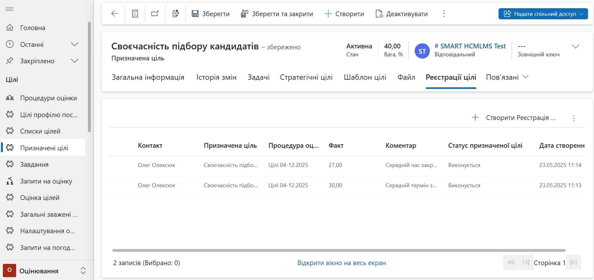Click the clock icon for Останні

[10, 44]
